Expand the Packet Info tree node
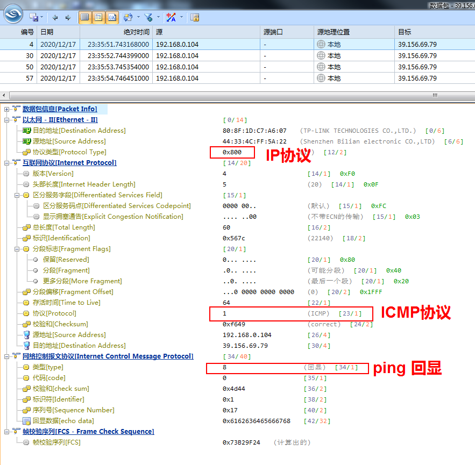Image resolution: width=475 pixels, height=465 pixels. pyautogui.click(x=6, y=109)
